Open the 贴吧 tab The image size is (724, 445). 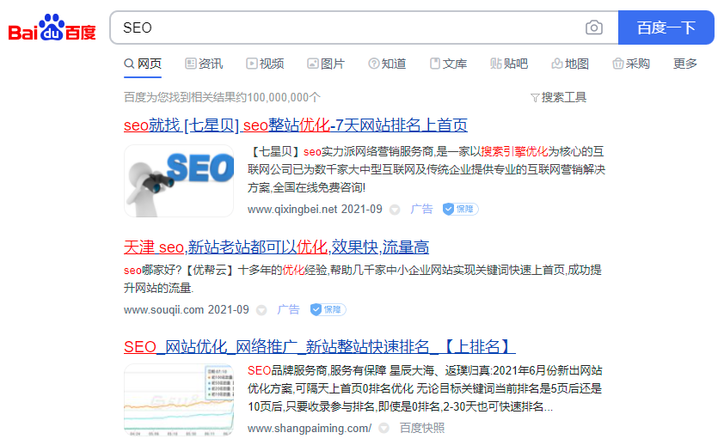[509, 64]
